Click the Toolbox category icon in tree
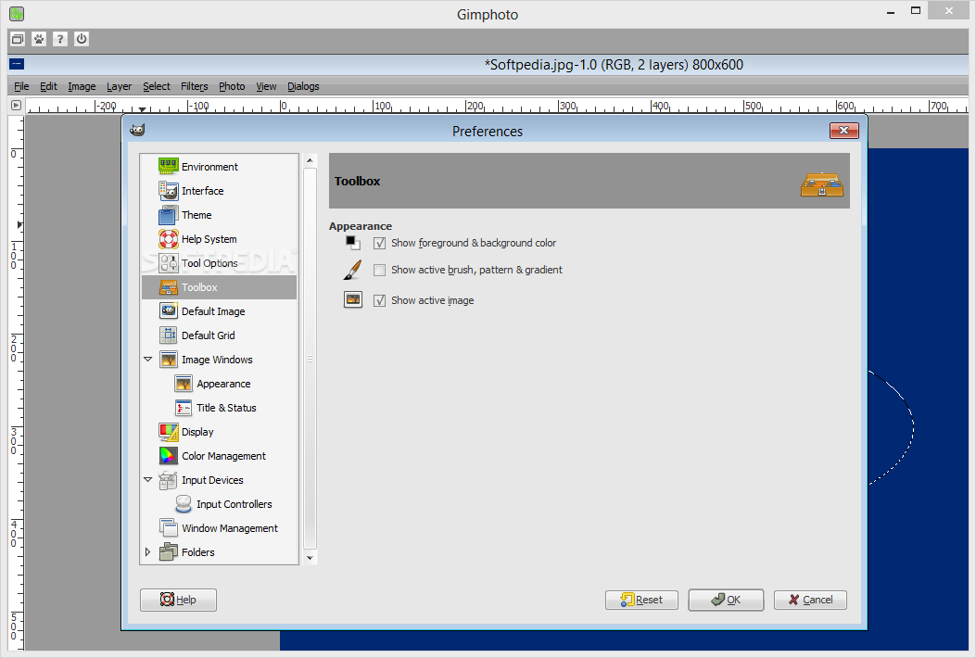Screen dimensions: 976x658 click(x=168, y=287)
